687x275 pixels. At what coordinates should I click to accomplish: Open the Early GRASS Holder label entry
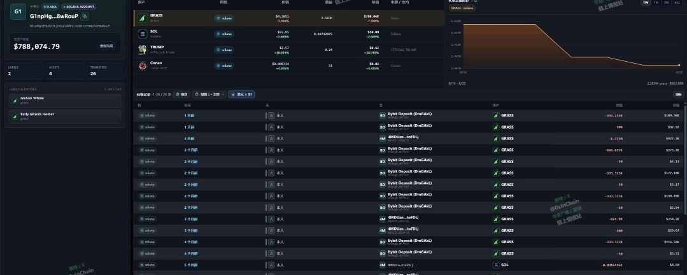65,116
